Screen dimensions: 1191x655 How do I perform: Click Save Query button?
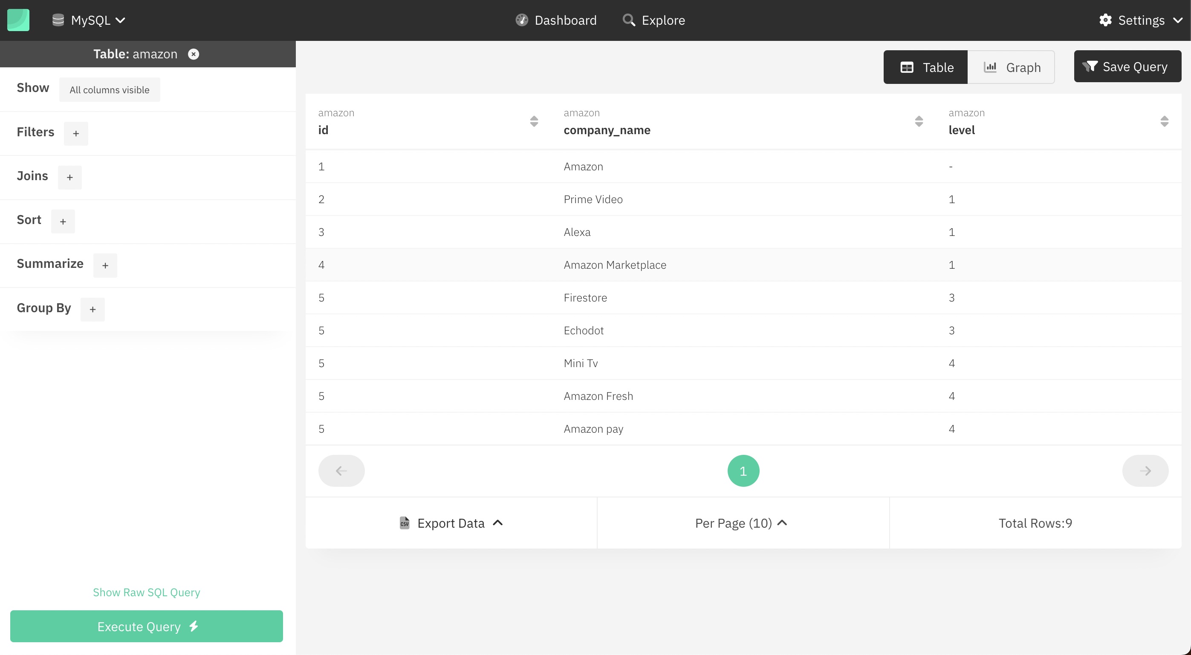1127,66
